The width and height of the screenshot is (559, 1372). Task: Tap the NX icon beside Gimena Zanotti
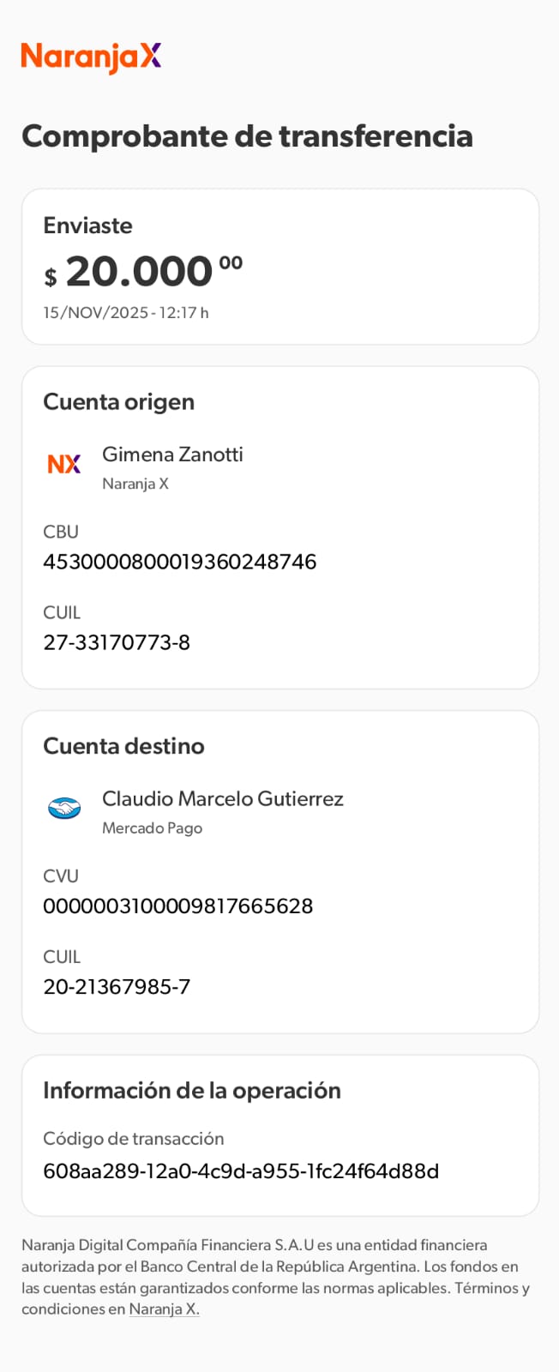64,464
